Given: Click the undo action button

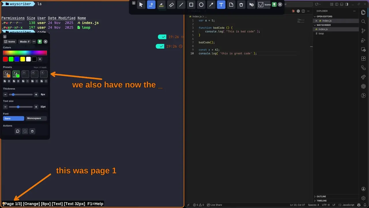Looking at the screenshot, I should pos(18,131).
